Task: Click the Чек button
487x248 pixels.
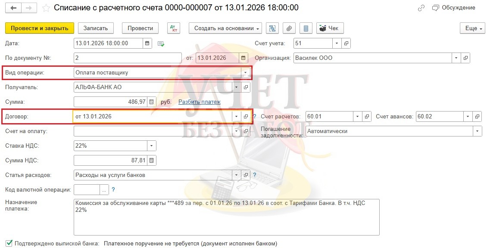Action: [330, 28]
